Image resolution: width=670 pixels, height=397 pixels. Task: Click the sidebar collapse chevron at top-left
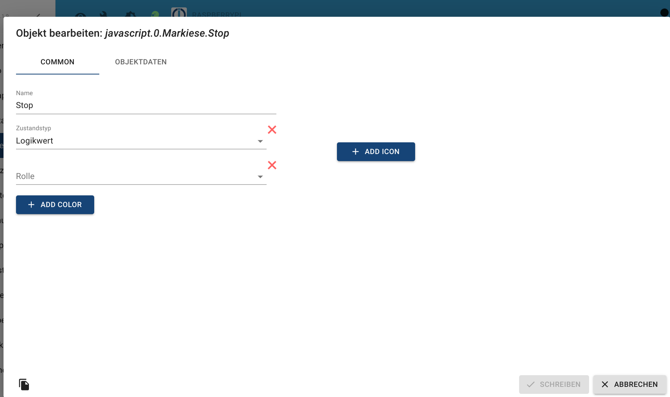[x=38, y=15]
